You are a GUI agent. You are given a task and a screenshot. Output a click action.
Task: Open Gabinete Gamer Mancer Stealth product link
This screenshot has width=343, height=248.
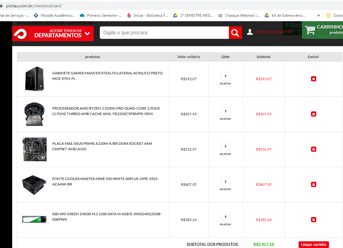pyautogui.click(x=108, y=76)
